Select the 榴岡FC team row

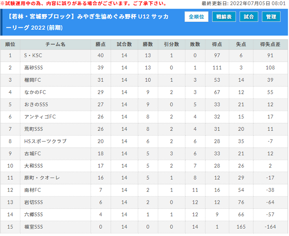click(x=144, y=80)
